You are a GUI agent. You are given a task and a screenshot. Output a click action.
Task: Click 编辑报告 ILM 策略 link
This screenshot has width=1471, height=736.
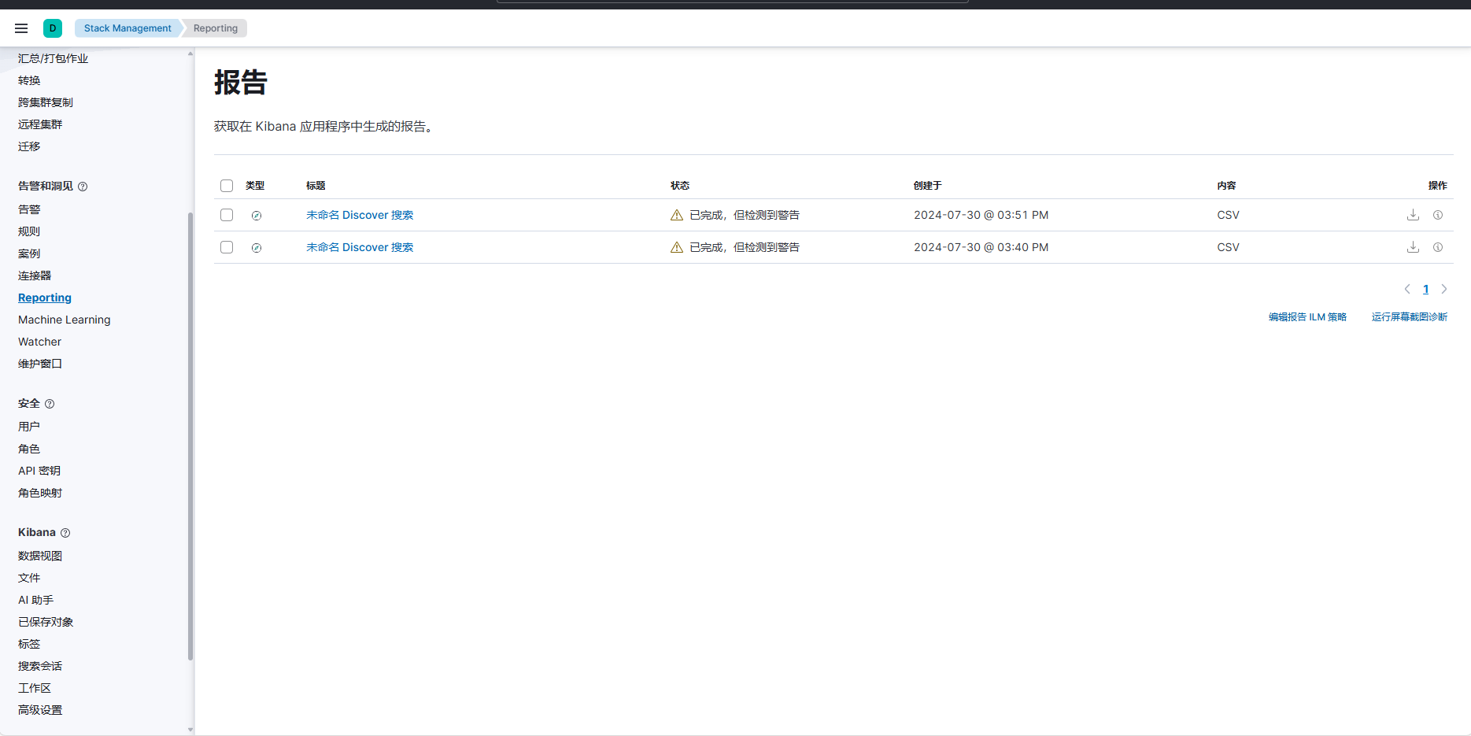1307,317
